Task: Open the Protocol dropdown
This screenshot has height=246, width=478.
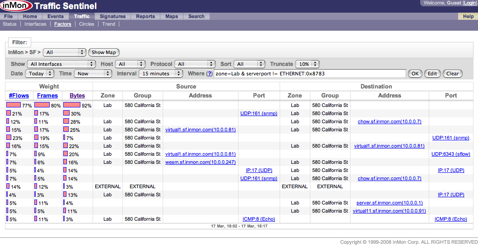Action: 195,64
